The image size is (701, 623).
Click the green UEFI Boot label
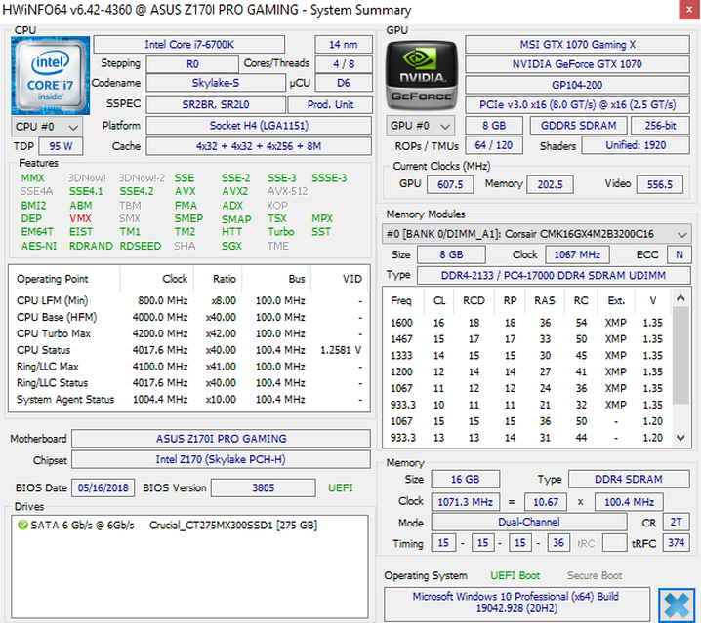[x=515, y=575]
